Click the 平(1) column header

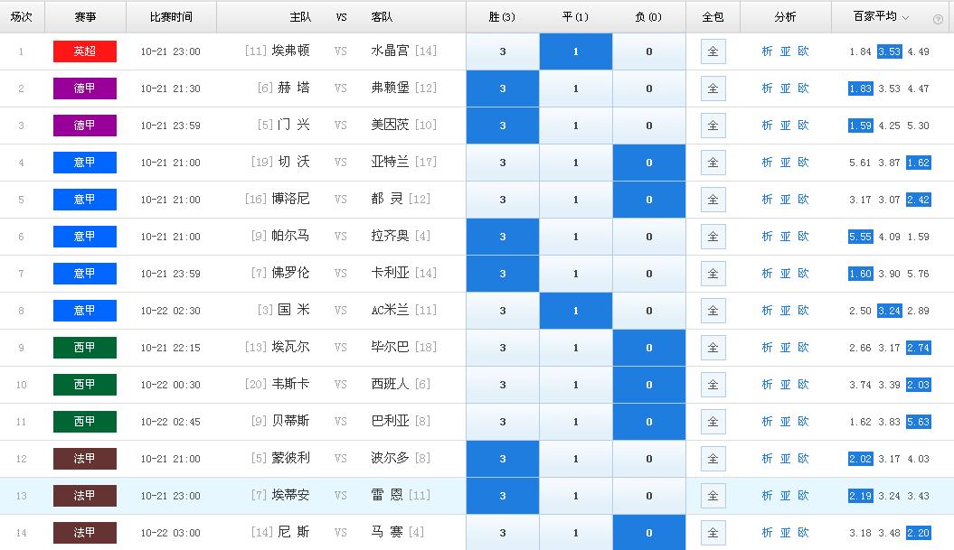tap(575, 17)
